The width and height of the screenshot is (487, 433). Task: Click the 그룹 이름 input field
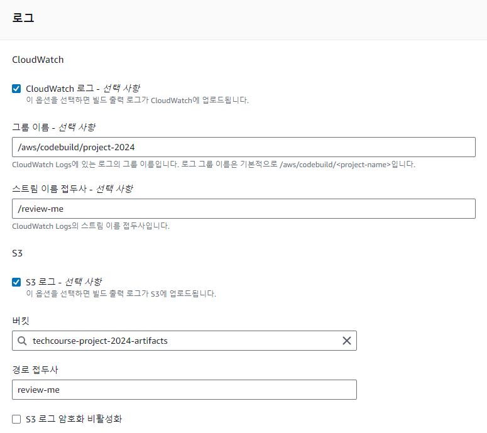(244, 147)
